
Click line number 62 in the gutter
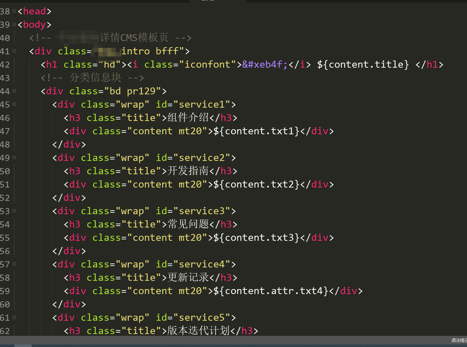[x=5, y=331]
